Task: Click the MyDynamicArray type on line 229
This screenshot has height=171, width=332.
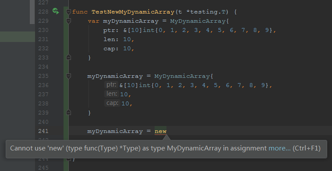Action: click(198, 21)
